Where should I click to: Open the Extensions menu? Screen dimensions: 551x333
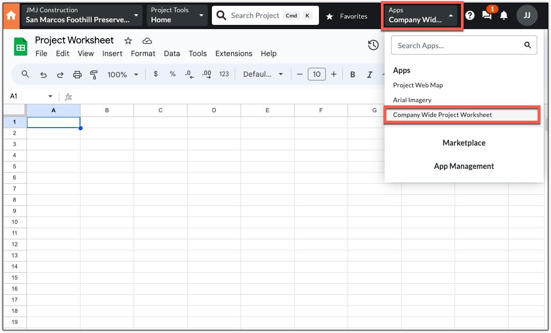tap(234, 53)
